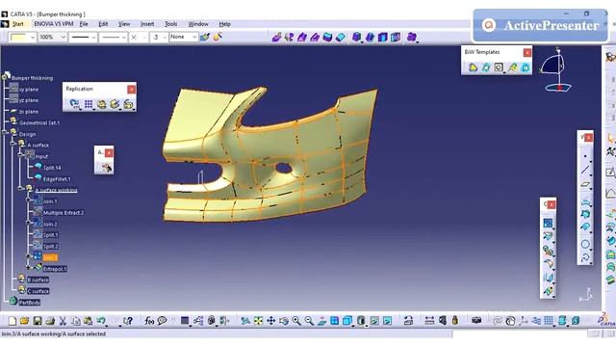Viewport: 616px width, 347px height.
Task: Open the line type dropdown
Action: click(x=114, y=38)
